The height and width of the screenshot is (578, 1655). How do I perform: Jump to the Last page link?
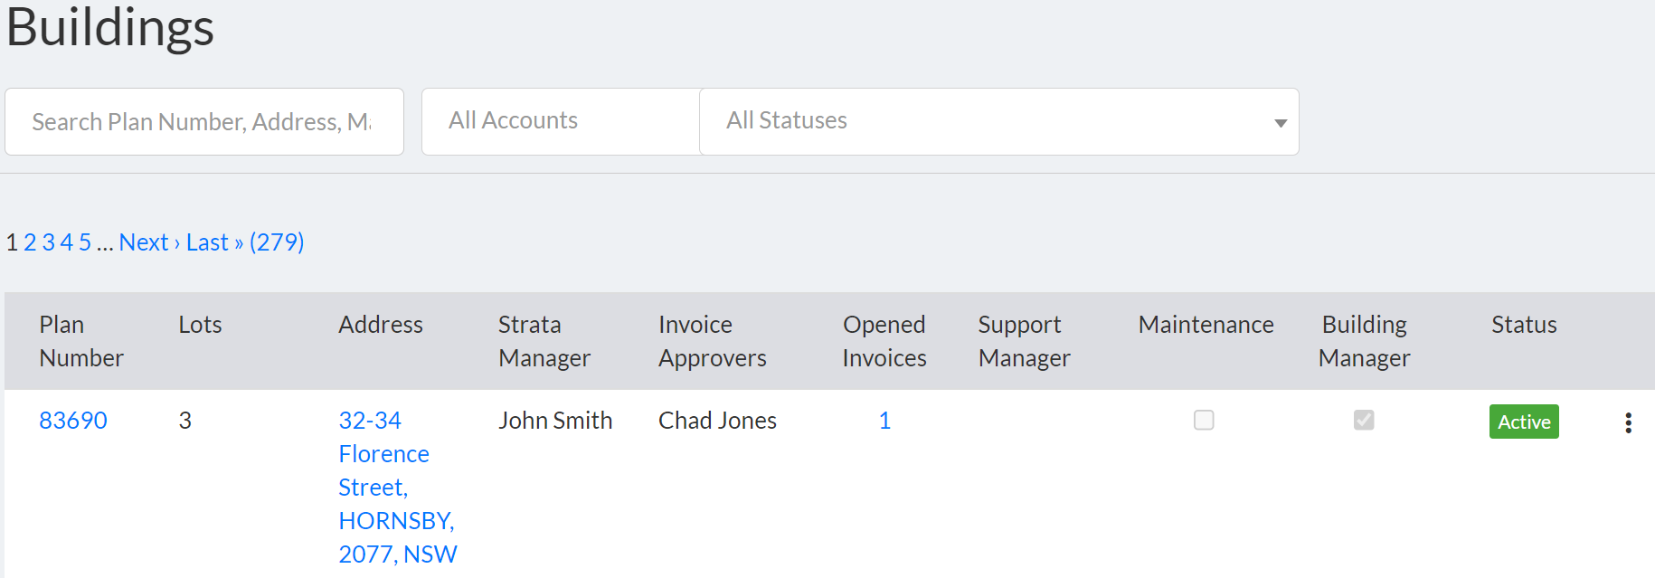tap(209, 242)
